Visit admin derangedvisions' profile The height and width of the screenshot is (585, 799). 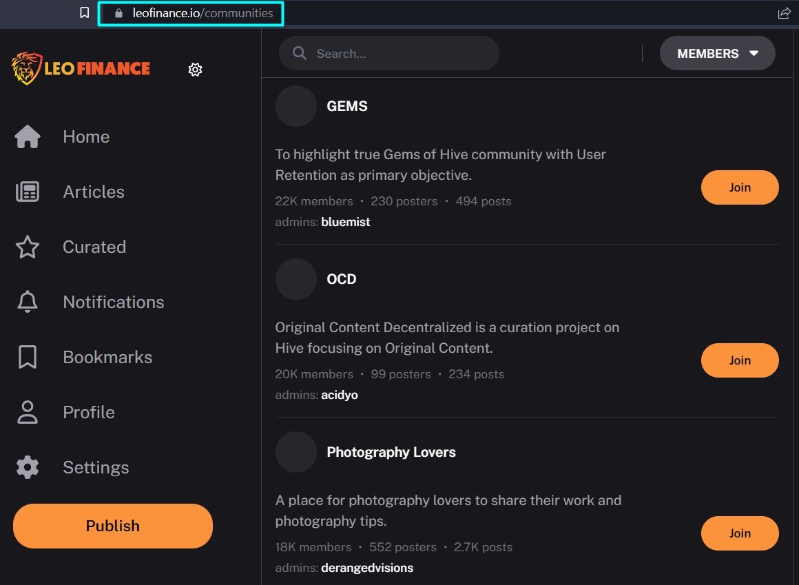tap(367, 568)
